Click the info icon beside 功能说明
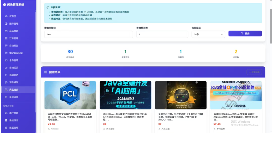This screenshot has height=141, width=274. 48,7
